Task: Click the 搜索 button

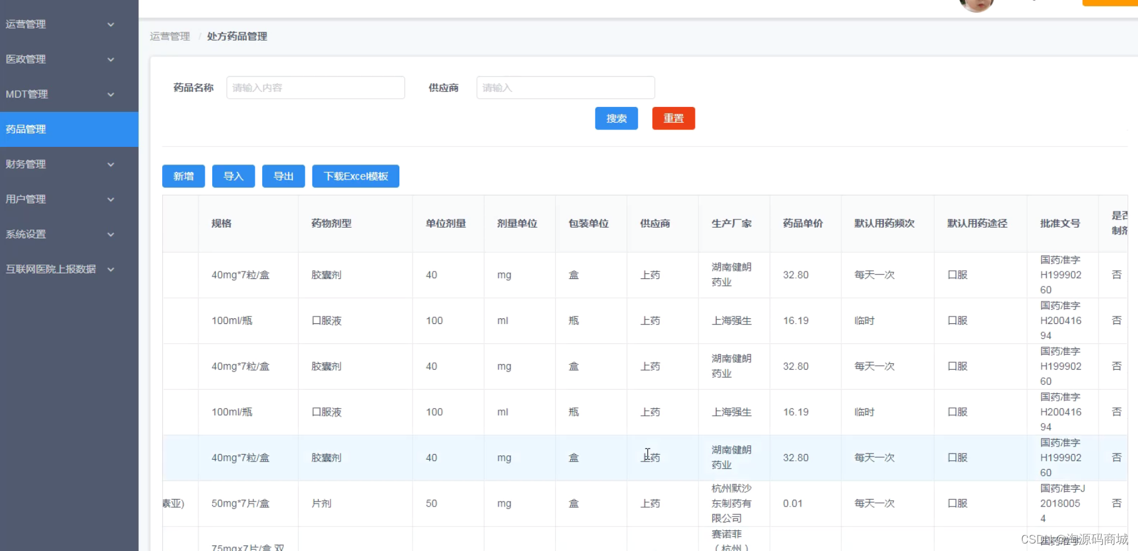Action: pos(616,118)
